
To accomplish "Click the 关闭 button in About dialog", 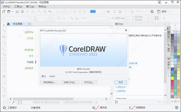I will coord(120,82).
